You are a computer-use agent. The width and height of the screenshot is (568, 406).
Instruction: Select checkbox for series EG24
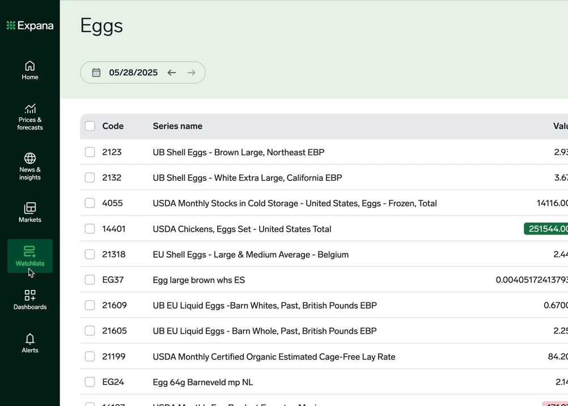[x=90, y=382]
